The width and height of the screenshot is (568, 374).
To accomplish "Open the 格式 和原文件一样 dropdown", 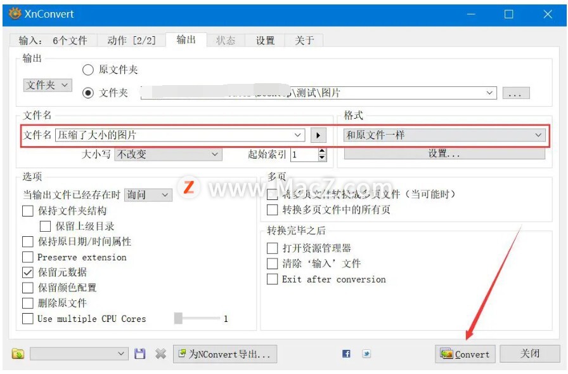I will pyautogui.click(x=444, y=135).
